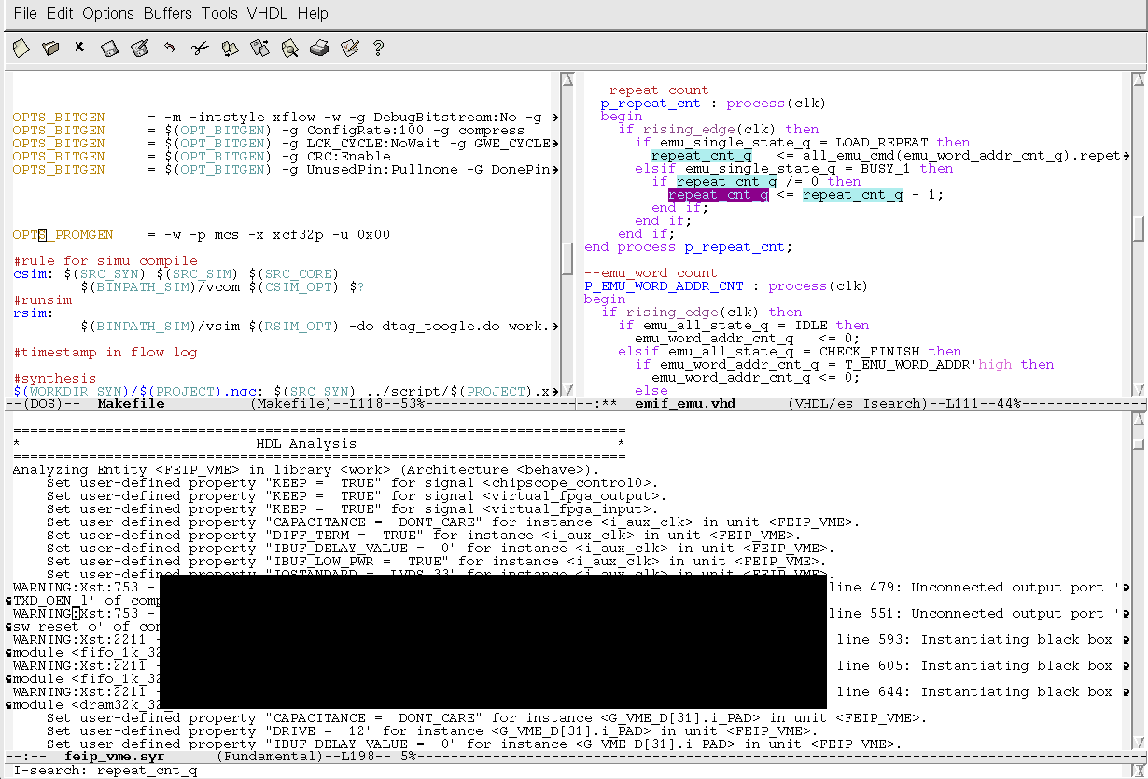The width and height of the screenshot is (1148, 779).
Task: Click 'P_EMU_WORD_ADDR_CNT : process(clk)' line
Action: pyautogui.click(x=726, y=286)
